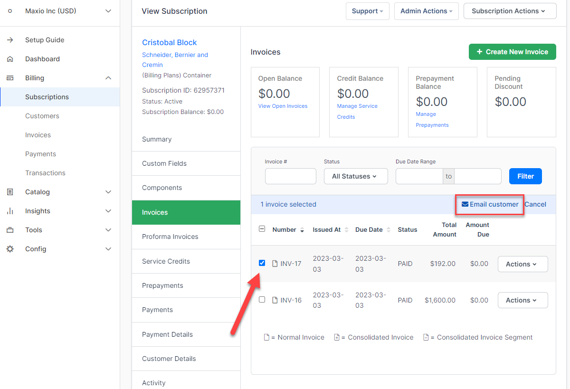The image size is (570, 389).
Task: Click the envelope icon on Email customer button
Action: (465, 204)
